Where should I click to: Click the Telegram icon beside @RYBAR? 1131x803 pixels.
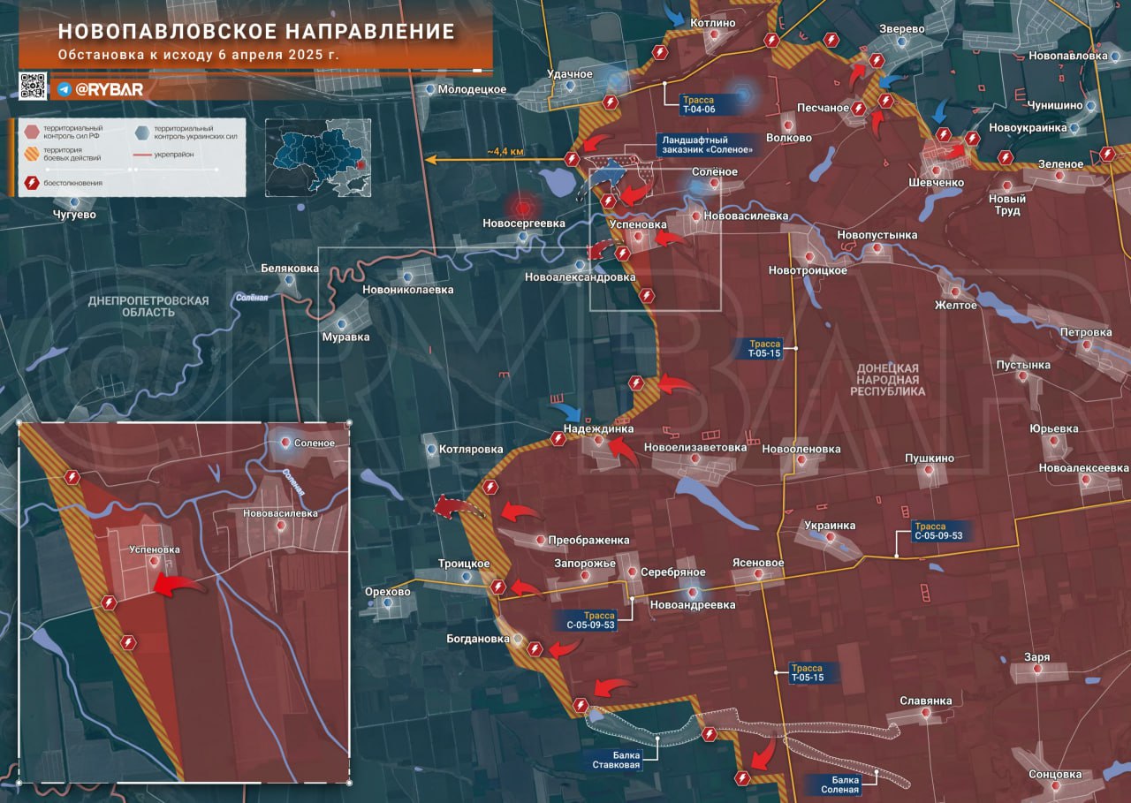[x=65, y=89]
